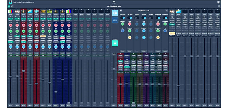Screen dimensions: 228x108
Task: Click the Peak 2 Q knob
Action: click(144, 38)
